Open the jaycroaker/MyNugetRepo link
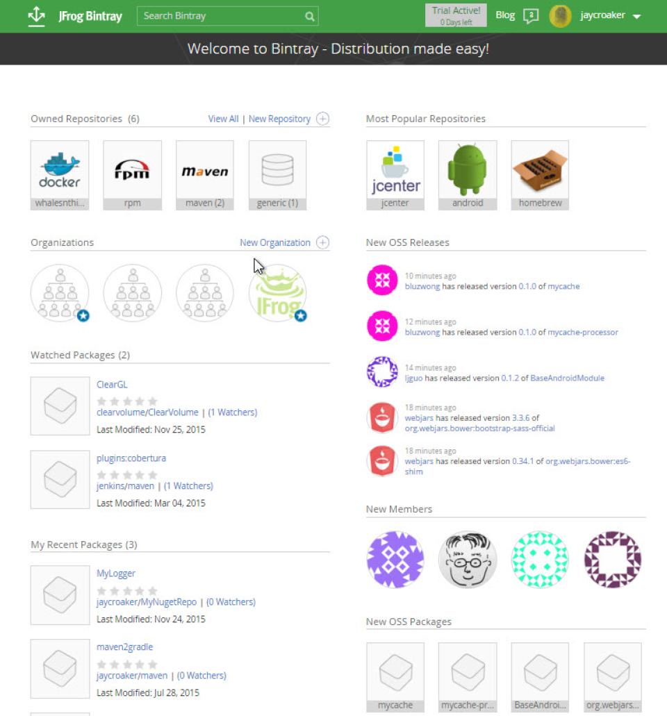 [x=147, y=602]
